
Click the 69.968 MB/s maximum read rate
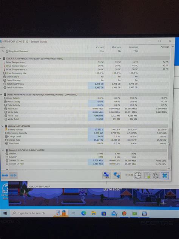coord(131,109)
